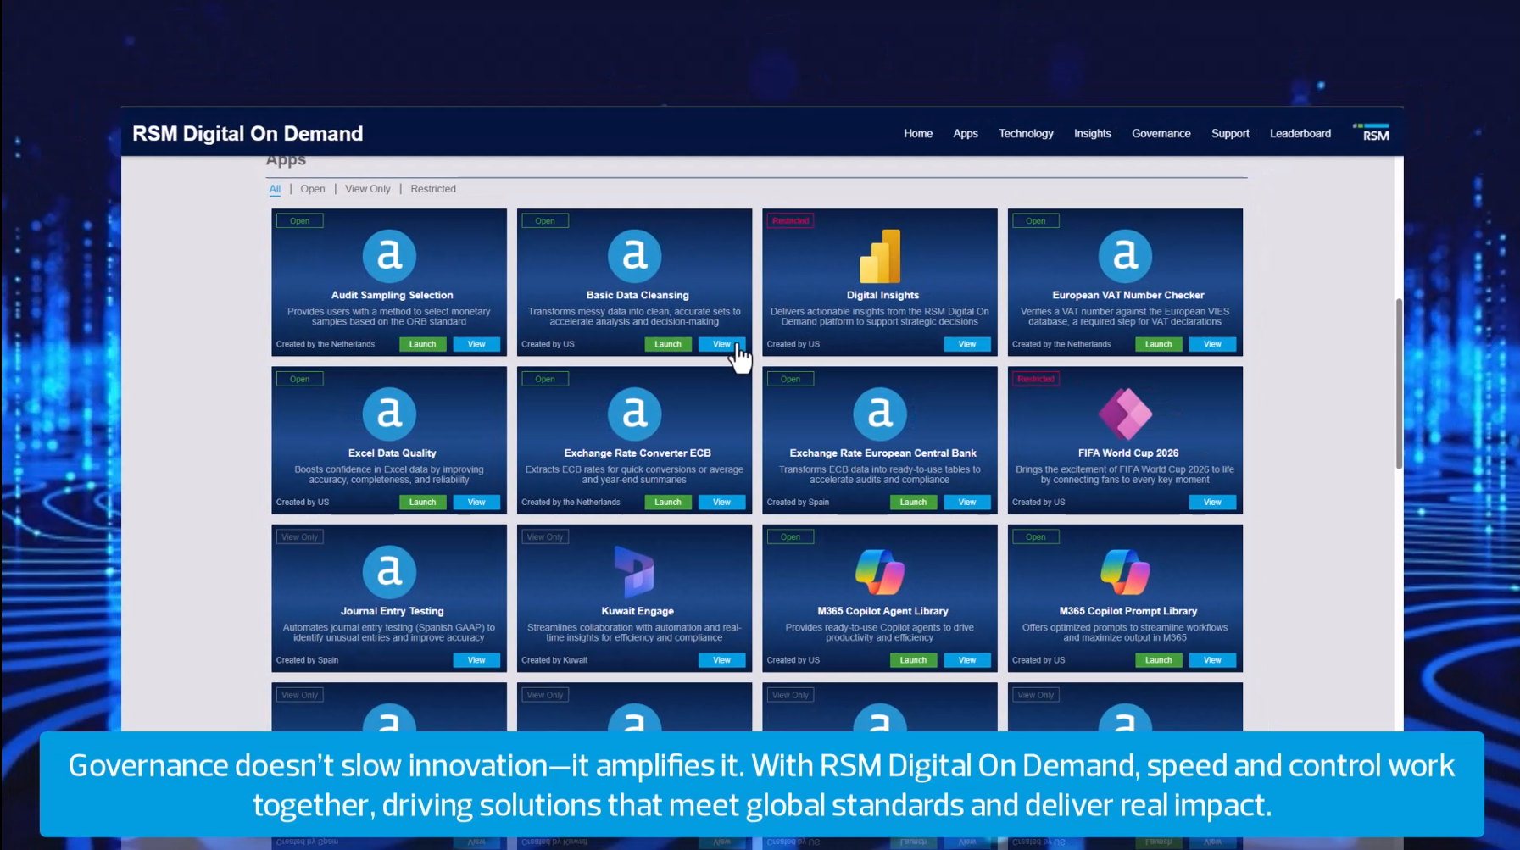Launch M365 Copilot Prompt Library

tap(1159, 660)
